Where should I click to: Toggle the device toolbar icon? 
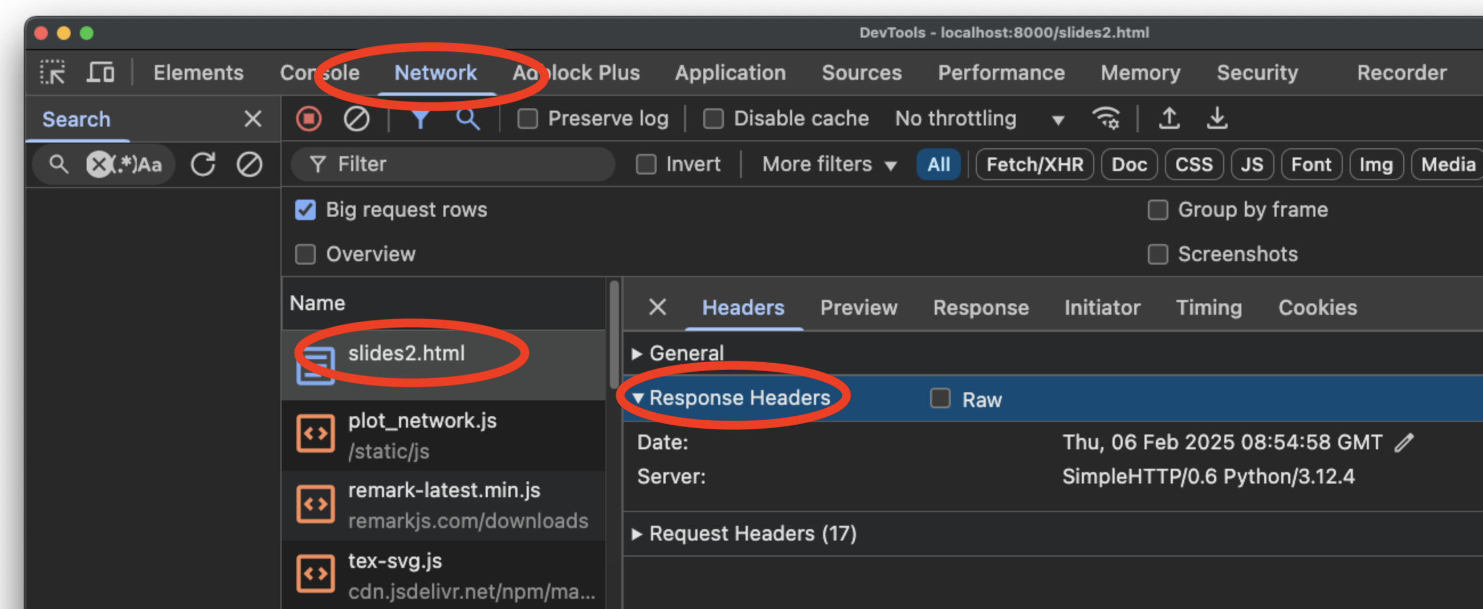coord(101,72)
